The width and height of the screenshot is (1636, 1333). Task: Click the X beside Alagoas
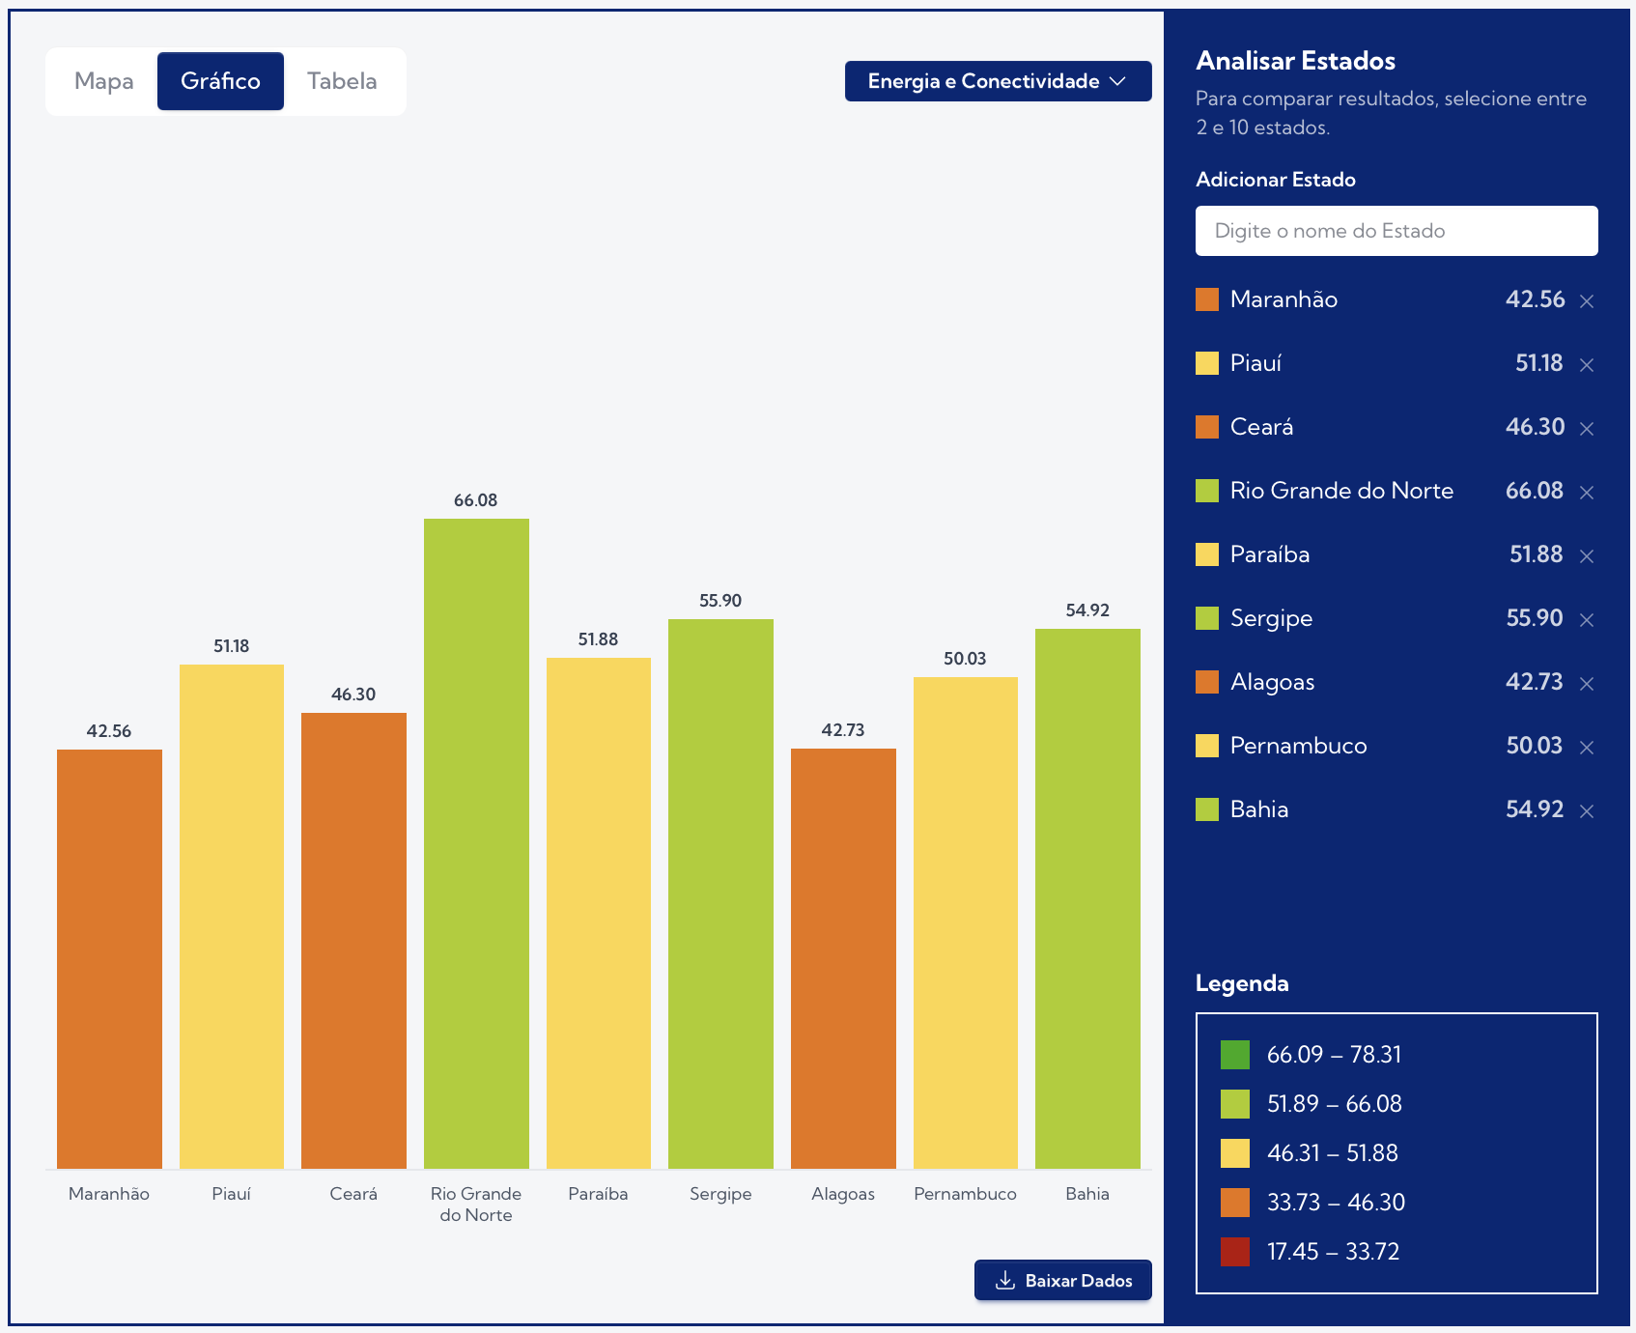[1586, 684]
